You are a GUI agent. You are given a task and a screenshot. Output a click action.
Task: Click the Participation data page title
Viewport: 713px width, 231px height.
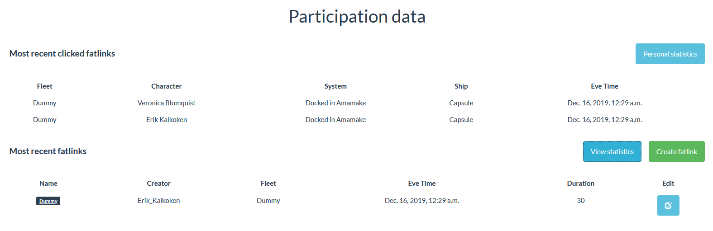pyautogui.click(x=357, y=17)
